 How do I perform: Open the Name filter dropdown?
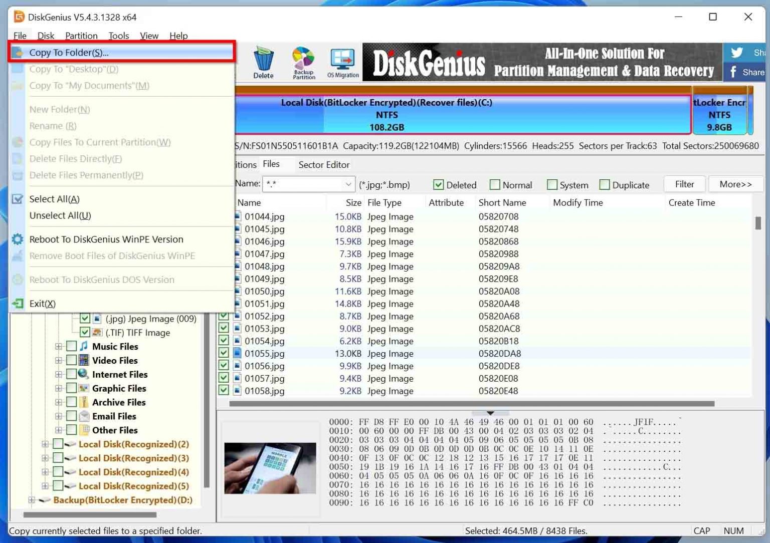pyautogui.click(x=348, y=184)
